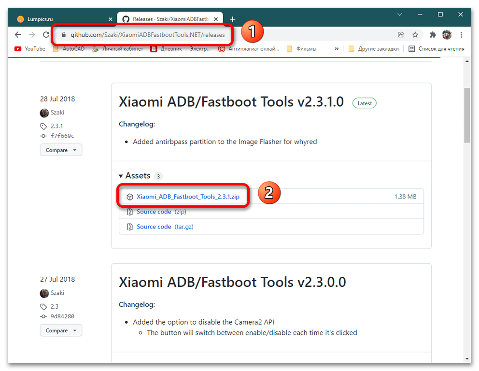Go back to the previous page

(18, 35)
